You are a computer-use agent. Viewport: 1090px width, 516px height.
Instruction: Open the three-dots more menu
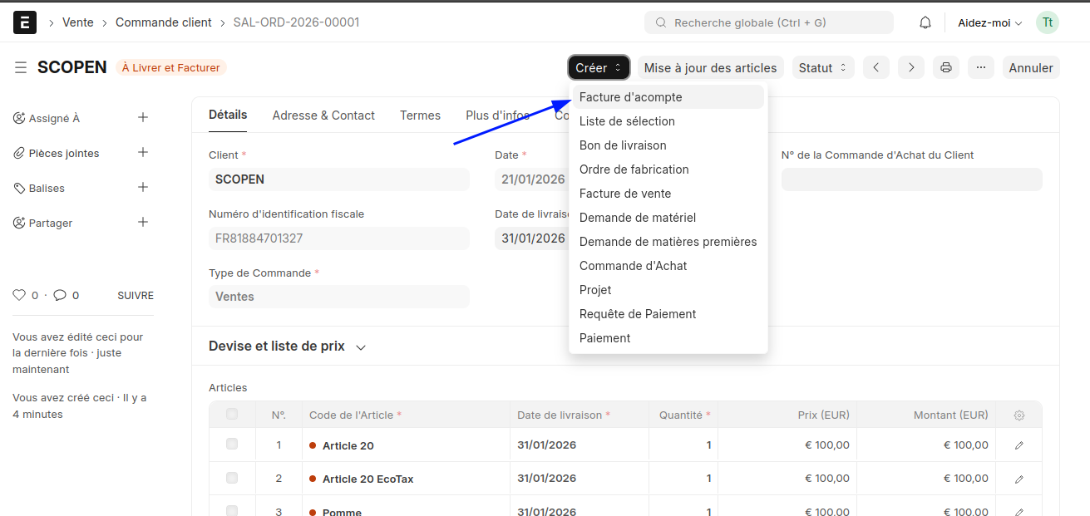981,67
